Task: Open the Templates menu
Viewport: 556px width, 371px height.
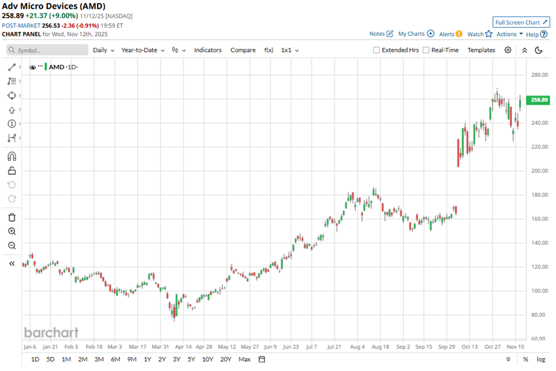Action: 481,50
